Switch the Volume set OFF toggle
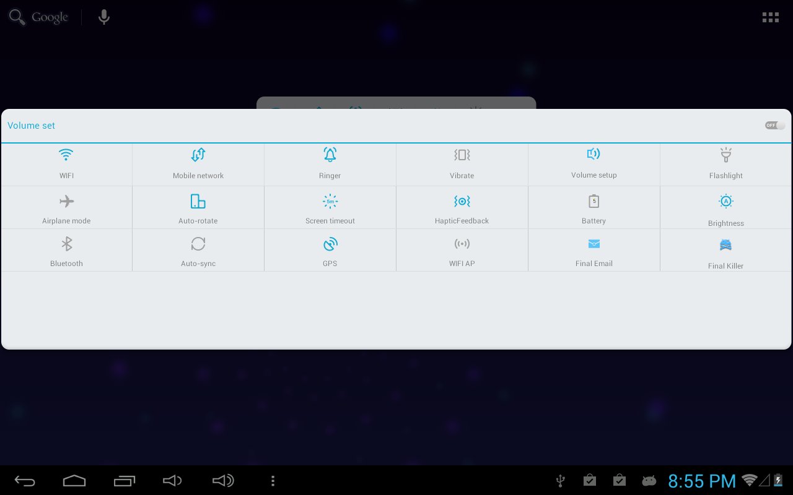 tap(775, 126)
